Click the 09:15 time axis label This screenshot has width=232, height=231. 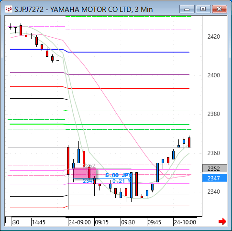point(101,222)
